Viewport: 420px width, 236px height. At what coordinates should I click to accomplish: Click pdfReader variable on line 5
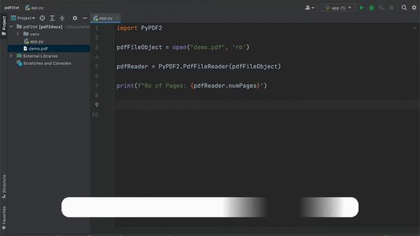coord(133,67)
